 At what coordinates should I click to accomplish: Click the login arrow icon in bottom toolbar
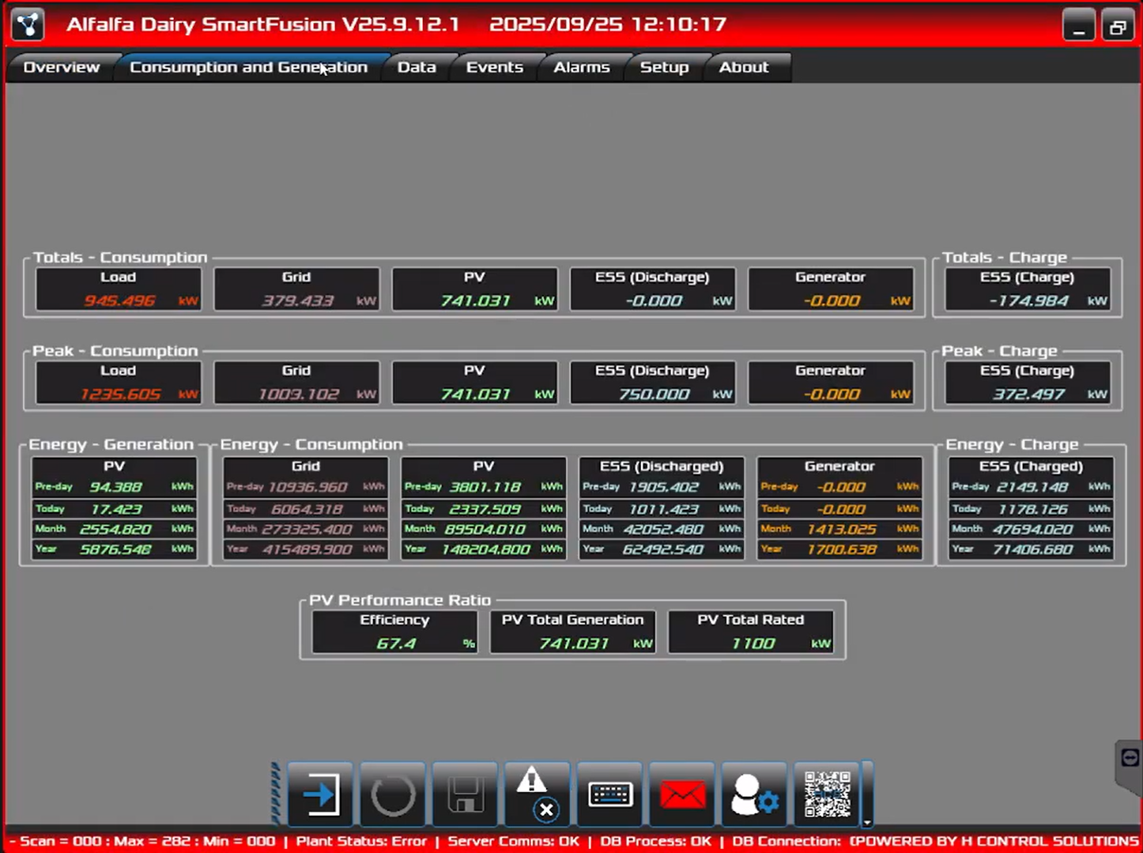320,794
